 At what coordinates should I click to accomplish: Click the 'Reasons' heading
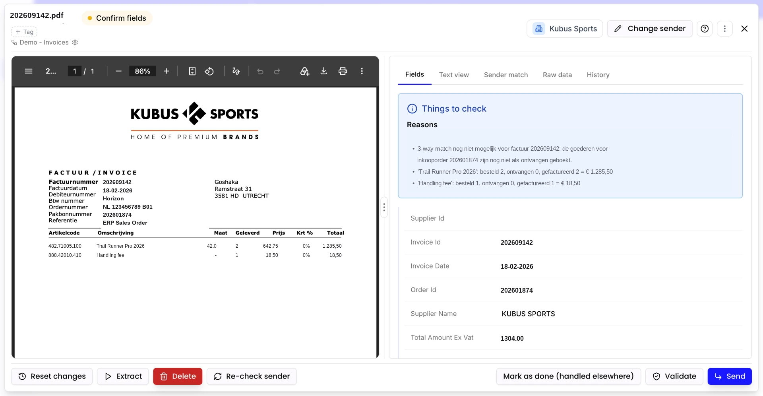[x=422, y=124]
